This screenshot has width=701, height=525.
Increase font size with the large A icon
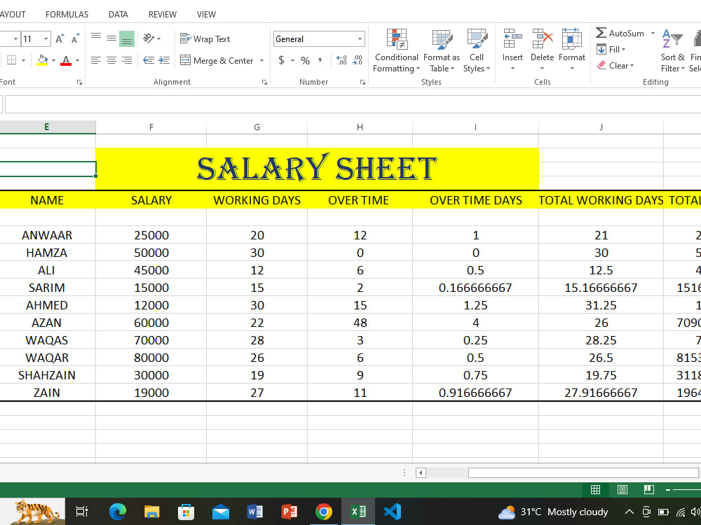point(60,38)
